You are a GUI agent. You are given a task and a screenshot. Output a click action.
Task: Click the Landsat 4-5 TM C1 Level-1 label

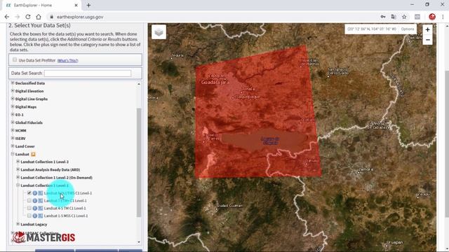click(65, 209)
